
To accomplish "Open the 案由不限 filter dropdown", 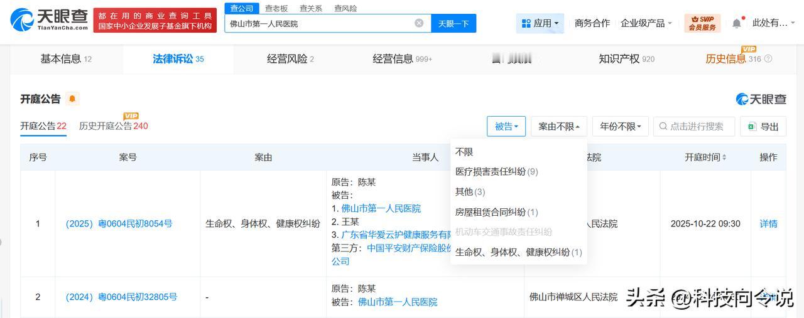I will coord(559,126).
